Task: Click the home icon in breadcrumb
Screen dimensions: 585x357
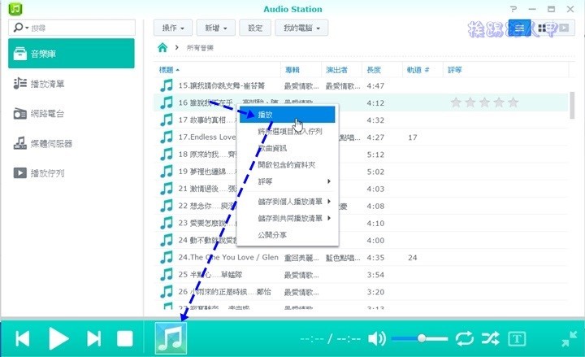Action: pos(163,48)
